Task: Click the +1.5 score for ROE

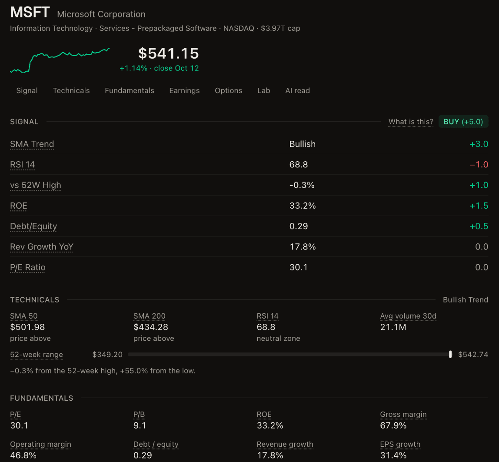Action: pyautogui.click(x=479, y=206)
